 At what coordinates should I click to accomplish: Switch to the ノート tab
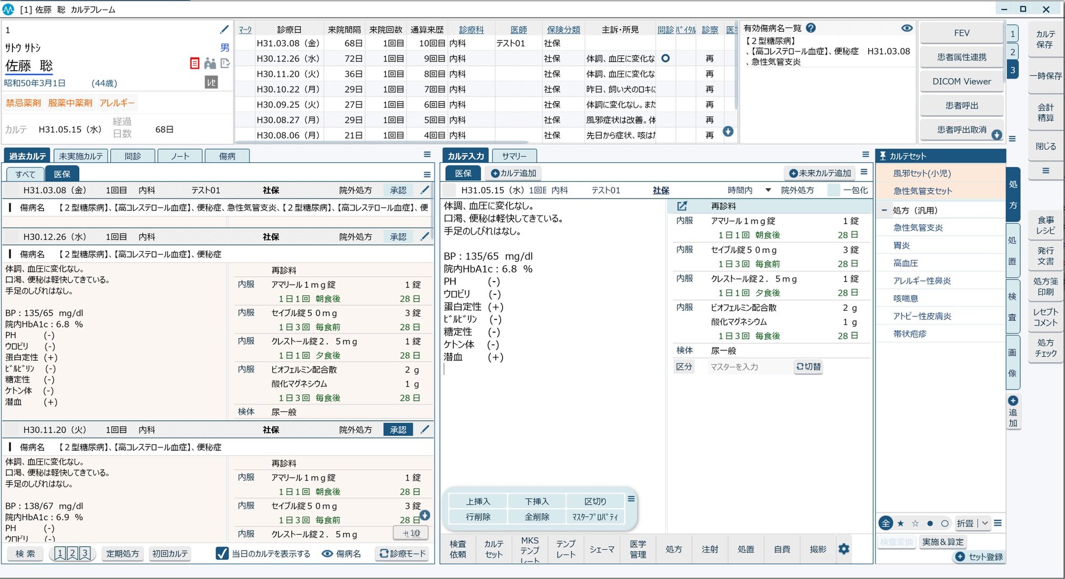tap(180, 156)
